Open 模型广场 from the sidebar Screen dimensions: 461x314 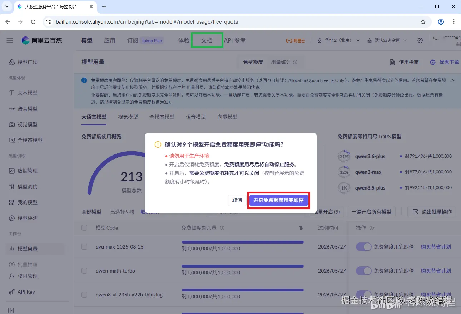point(23,62)
